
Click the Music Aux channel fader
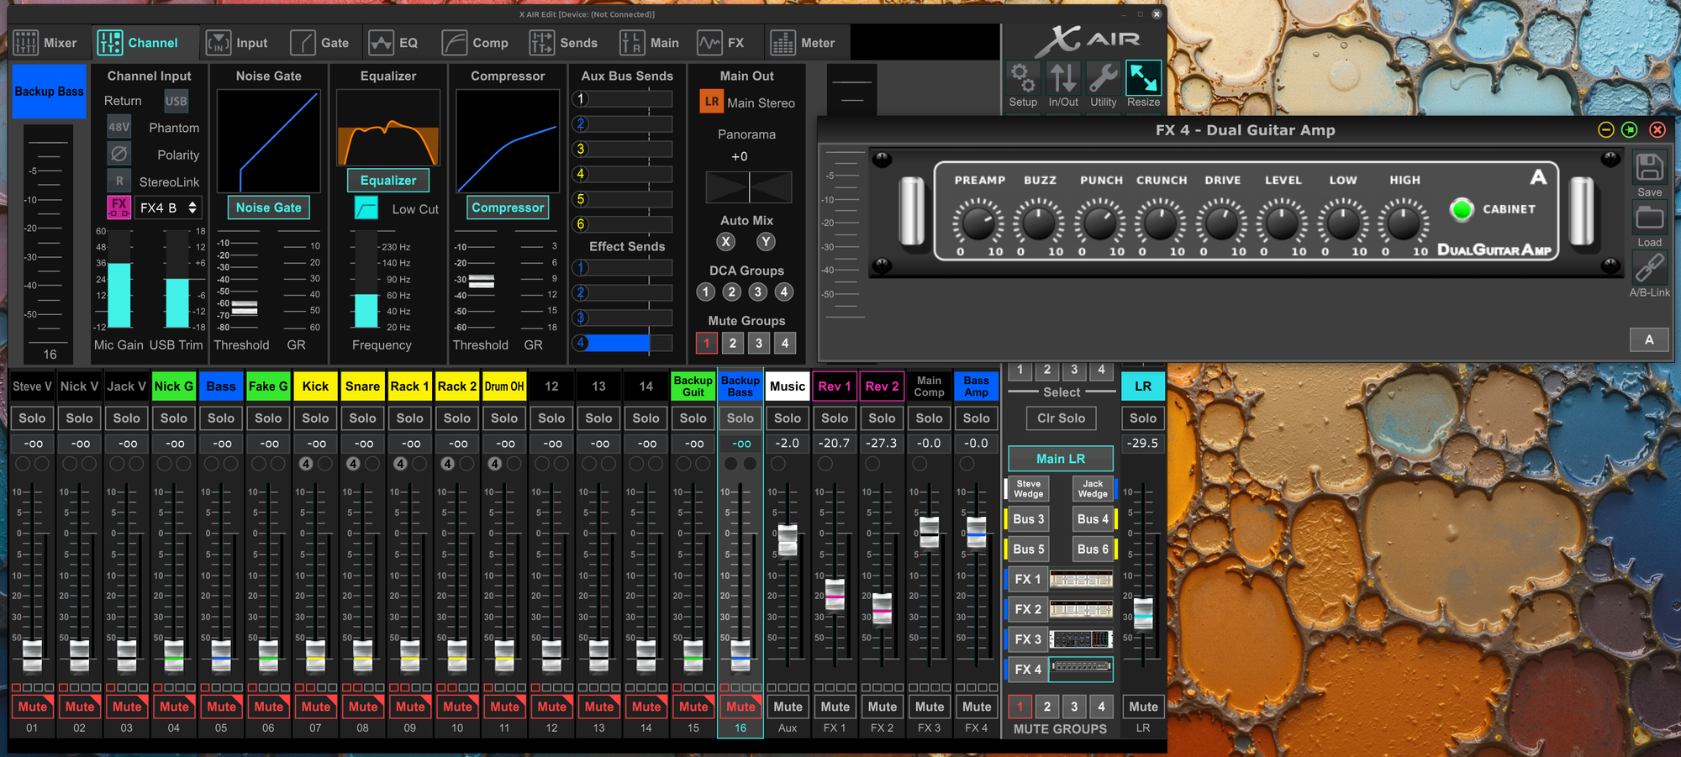click(x=788, y=540)
